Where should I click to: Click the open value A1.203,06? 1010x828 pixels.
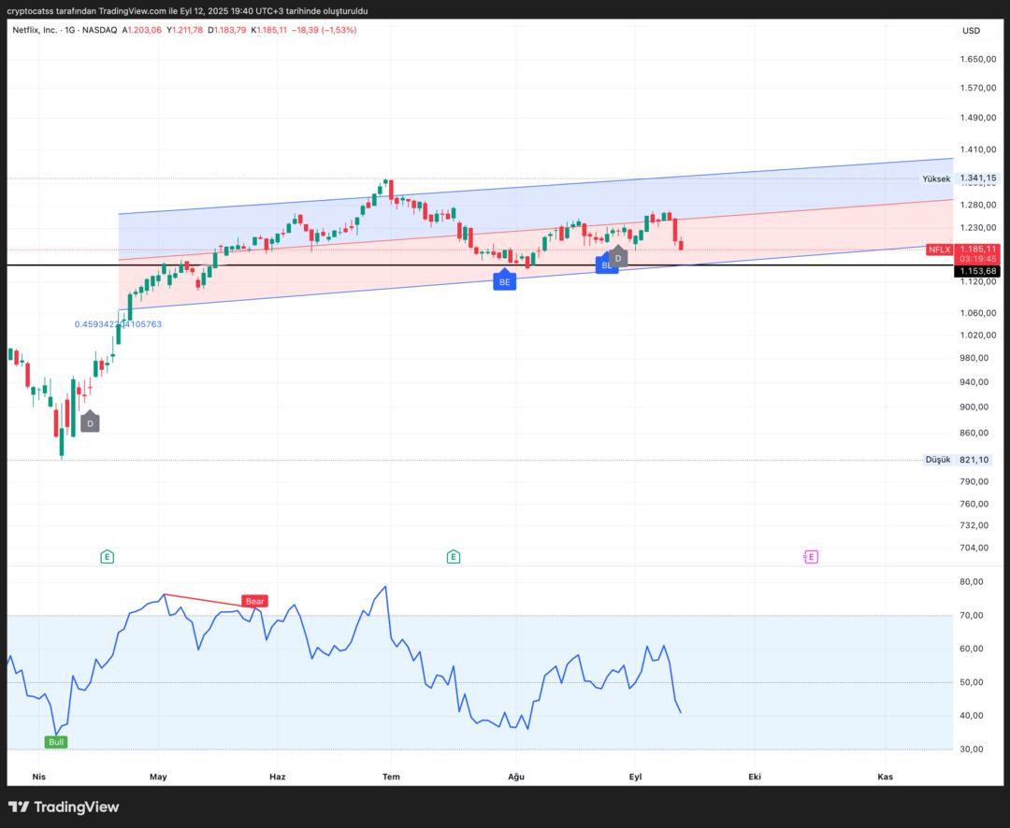142,30
